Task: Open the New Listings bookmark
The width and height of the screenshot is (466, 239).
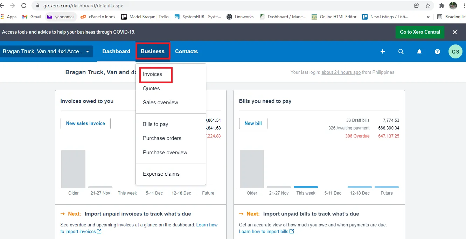Action: coord(385,17)
